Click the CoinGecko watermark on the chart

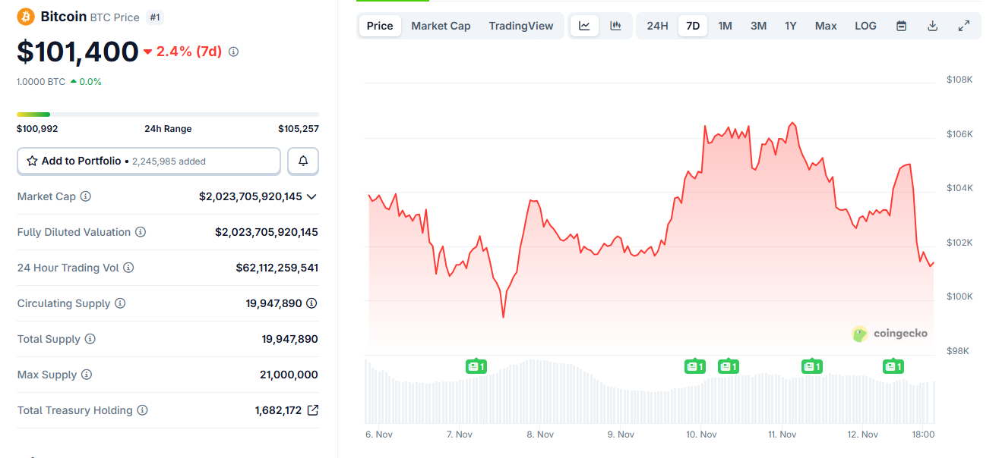point(889,334)
